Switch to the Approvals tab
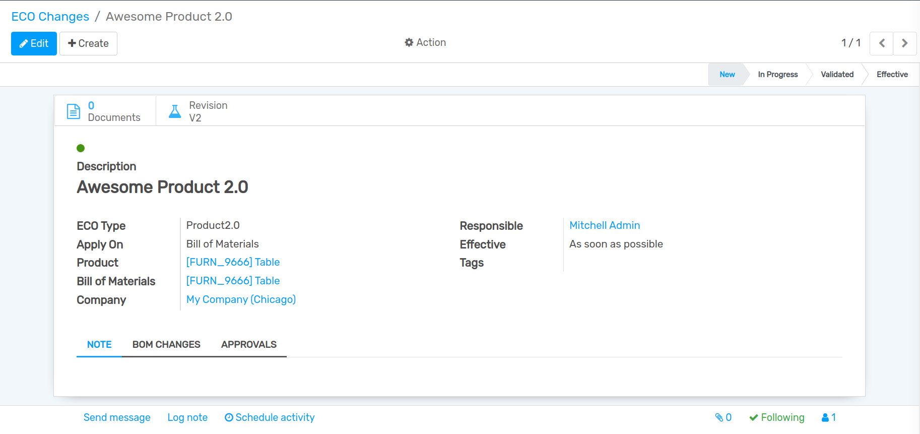This screenshot has width=920, height=434. coord(249,345)
